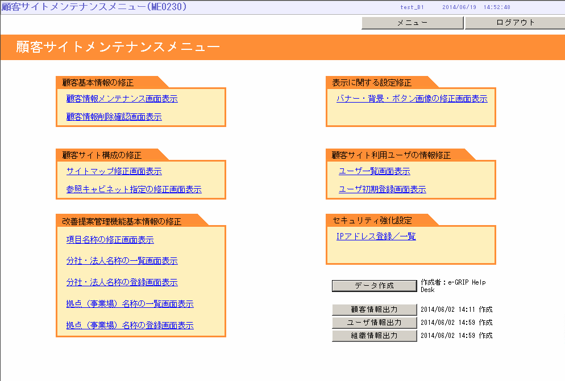Open 分社・法人名称の登録画面表示 link
This screenshot has width=565, height=381.
tap(122, 282)
